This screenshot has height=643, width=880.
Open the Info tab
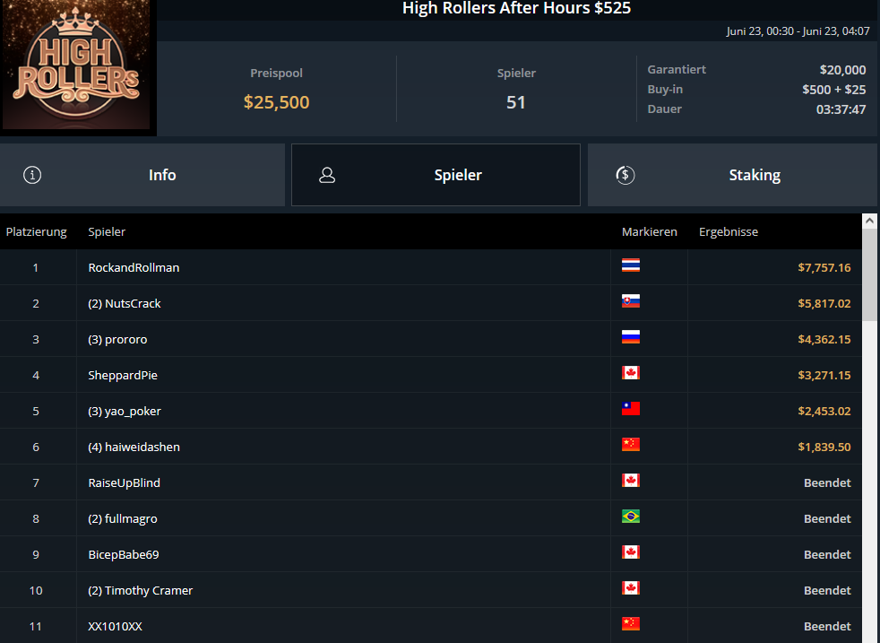pos(142,175)
